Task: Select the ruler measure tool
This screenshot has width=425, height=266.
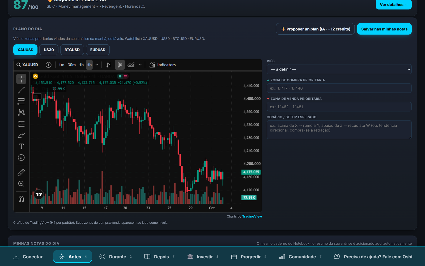Action: pos(21,172)
